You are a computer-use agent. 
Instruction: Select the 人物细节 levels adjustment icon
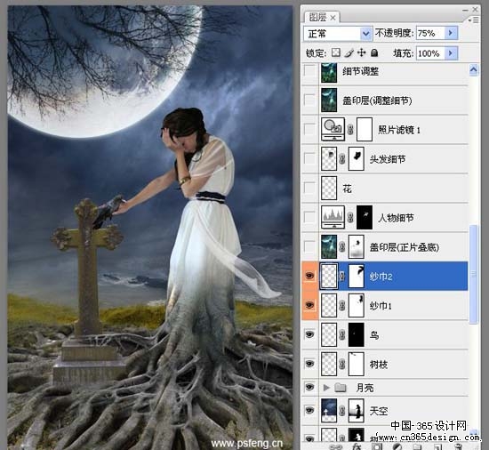pos(333,217)
